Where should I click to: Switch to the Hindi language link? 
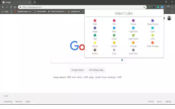(x=69, y=77)
